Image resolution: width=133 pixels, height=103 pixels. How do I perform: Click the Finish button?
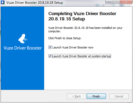point(96,96)
